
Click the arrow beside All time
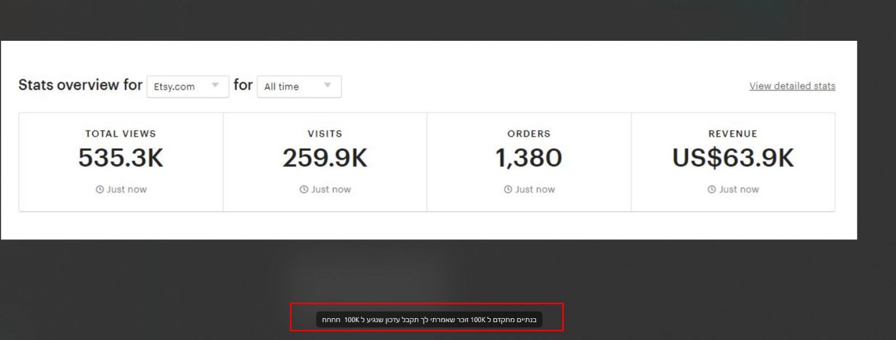point(328,86)
